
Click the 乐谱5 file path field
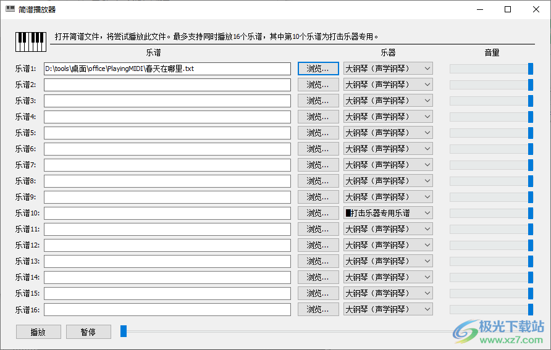tap(167, 133)
